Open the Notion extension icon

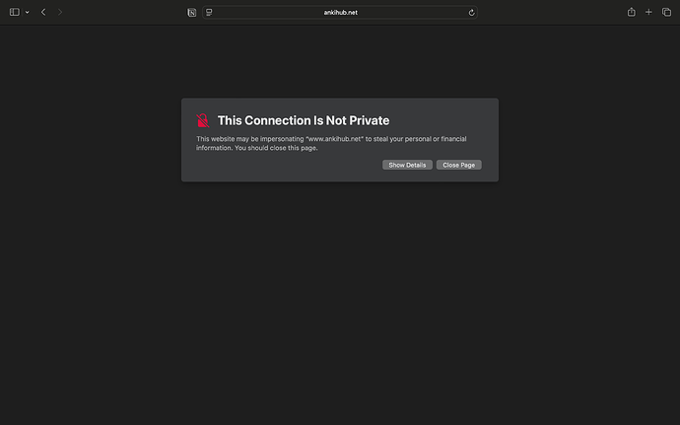(192, 13)
